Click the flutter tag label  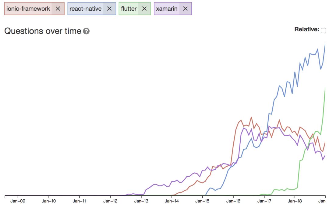129,9
